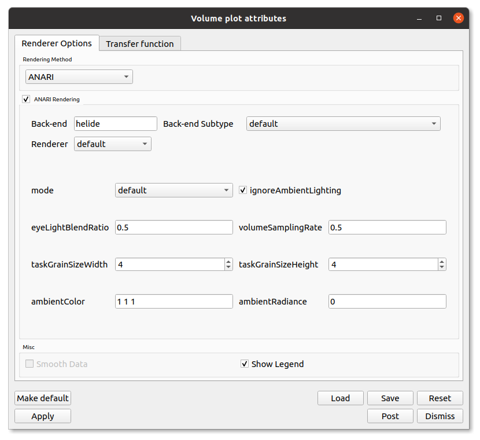This screenshot has height=440, width=480.
Task: Click the volumeSamplingRate input field
Action: [387, 228]
